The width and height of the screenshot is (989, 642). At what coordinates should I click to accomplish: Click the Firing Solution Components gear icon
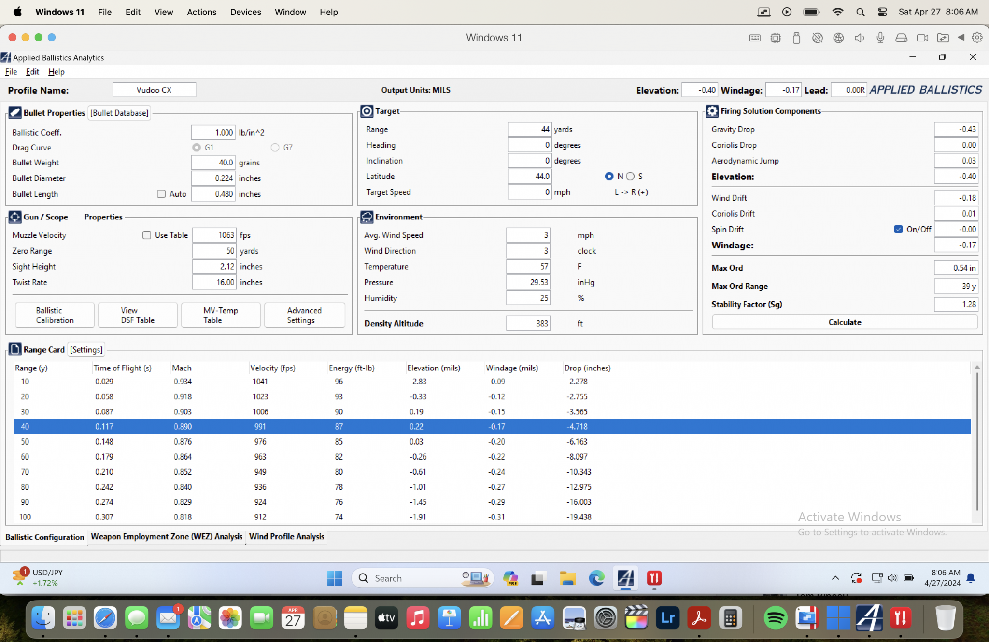(x=712, y=111)
